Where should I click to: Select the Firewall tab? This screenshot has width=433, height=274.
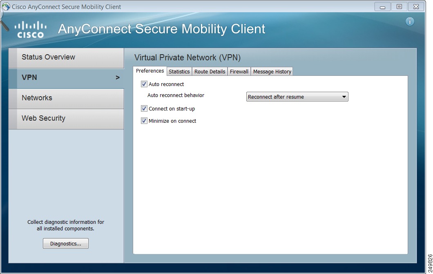pos(239,72)
